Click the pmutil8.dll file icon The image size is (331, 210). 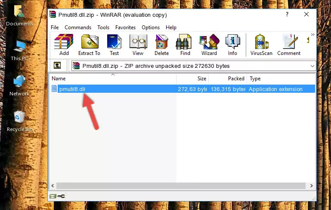(x=54, y=88)
